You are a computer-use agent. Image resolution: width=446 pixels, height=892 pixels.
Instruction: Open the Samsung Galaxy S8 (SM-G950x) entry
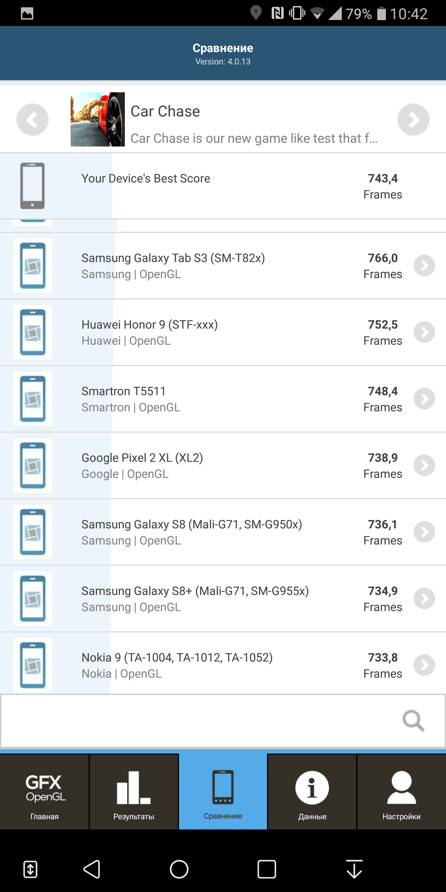(223, 532)
